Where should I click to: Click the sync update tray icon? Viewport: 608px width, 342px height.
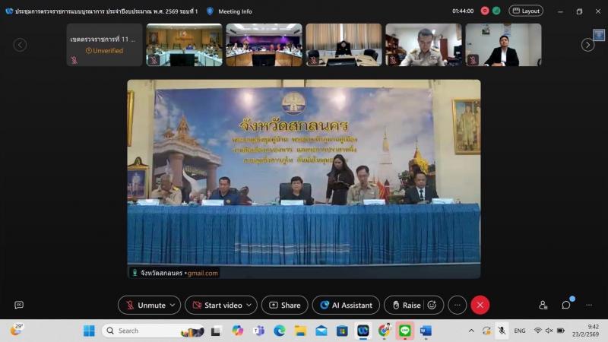486,331
